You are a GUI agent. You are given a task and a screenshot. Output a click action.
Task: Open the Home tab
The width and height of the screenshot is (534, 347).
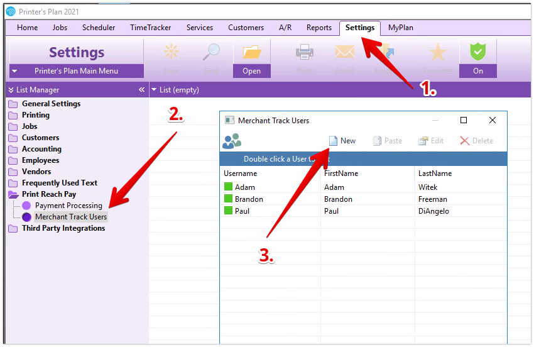[x=27, y=28]
